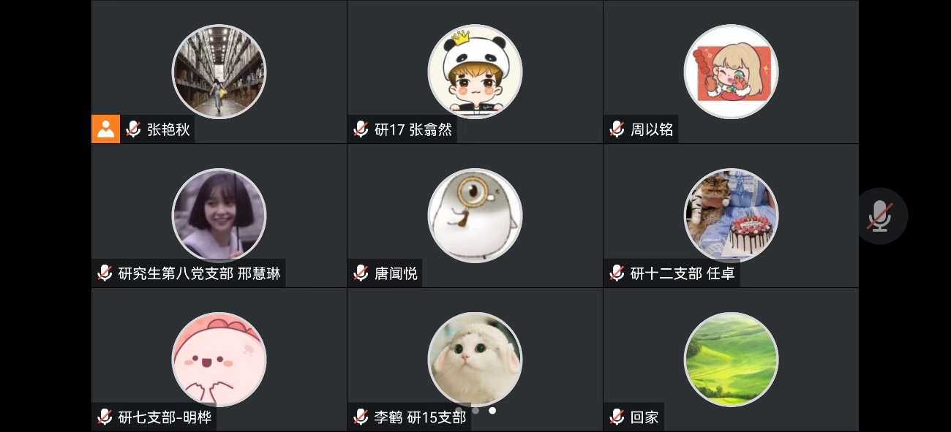
Task: Click the muted mic icon next to 张艳秋
Action: click(133, 129)
